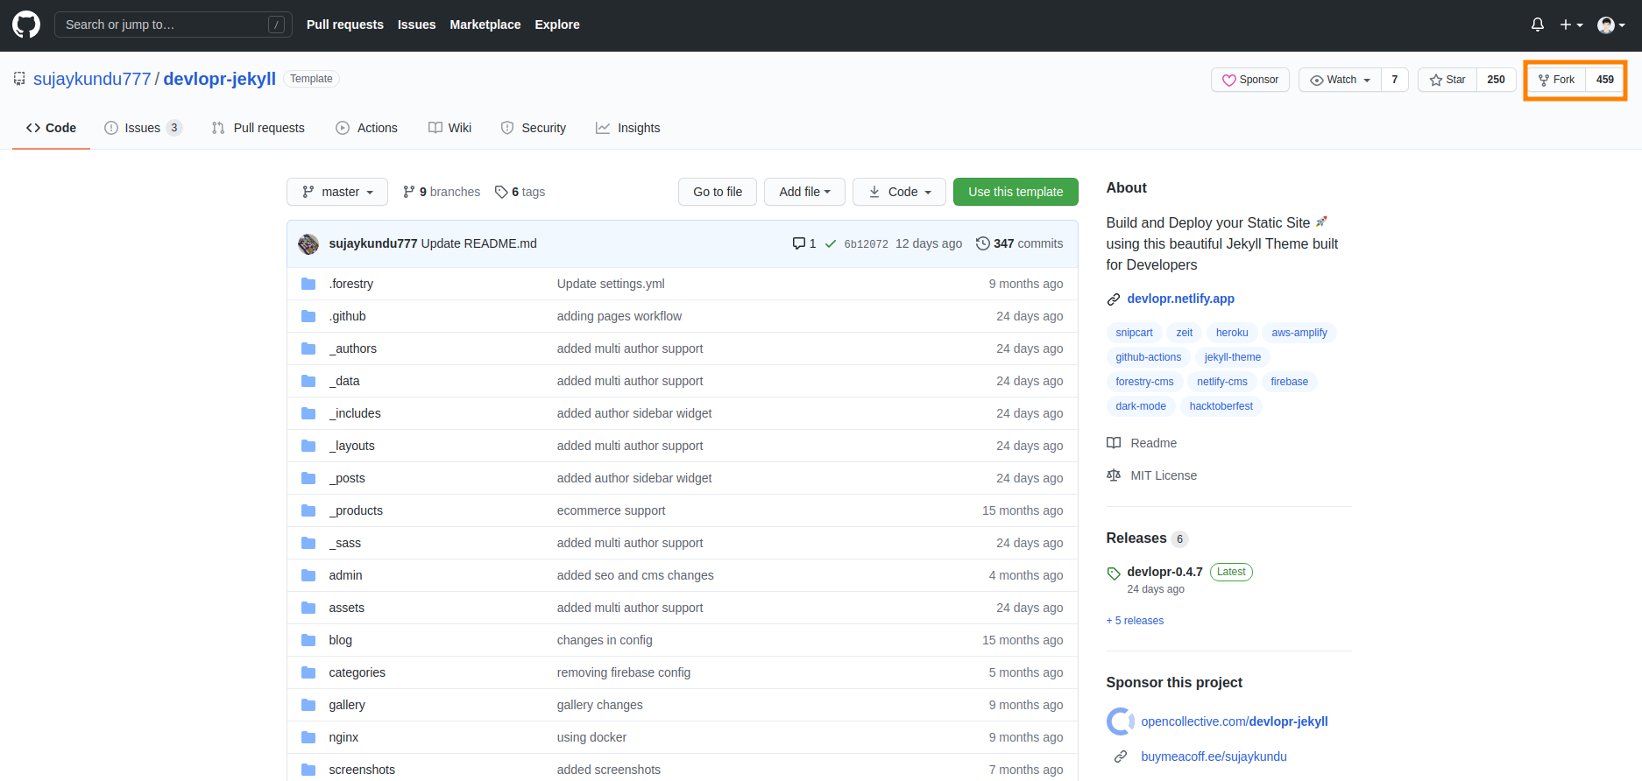Click the admin folder icon
The width and height of the screenshot is (1642, 781).
tap(308, 575)
